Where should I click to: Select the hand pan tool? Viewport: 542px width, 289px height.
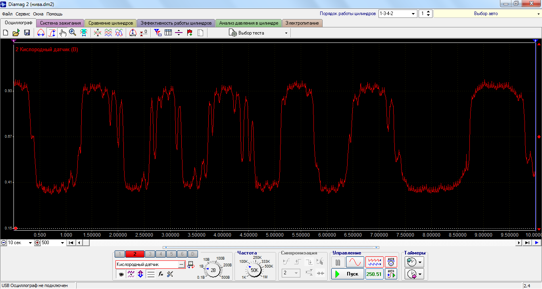pos(63,33)
